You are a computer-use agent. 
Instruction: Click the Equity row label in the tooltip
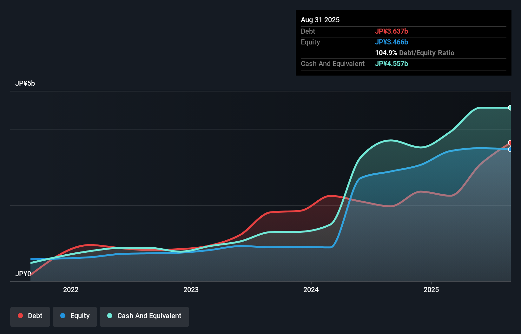tap(310, 42)
